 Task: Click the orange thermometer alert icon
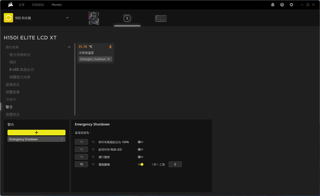pos(110,47)
